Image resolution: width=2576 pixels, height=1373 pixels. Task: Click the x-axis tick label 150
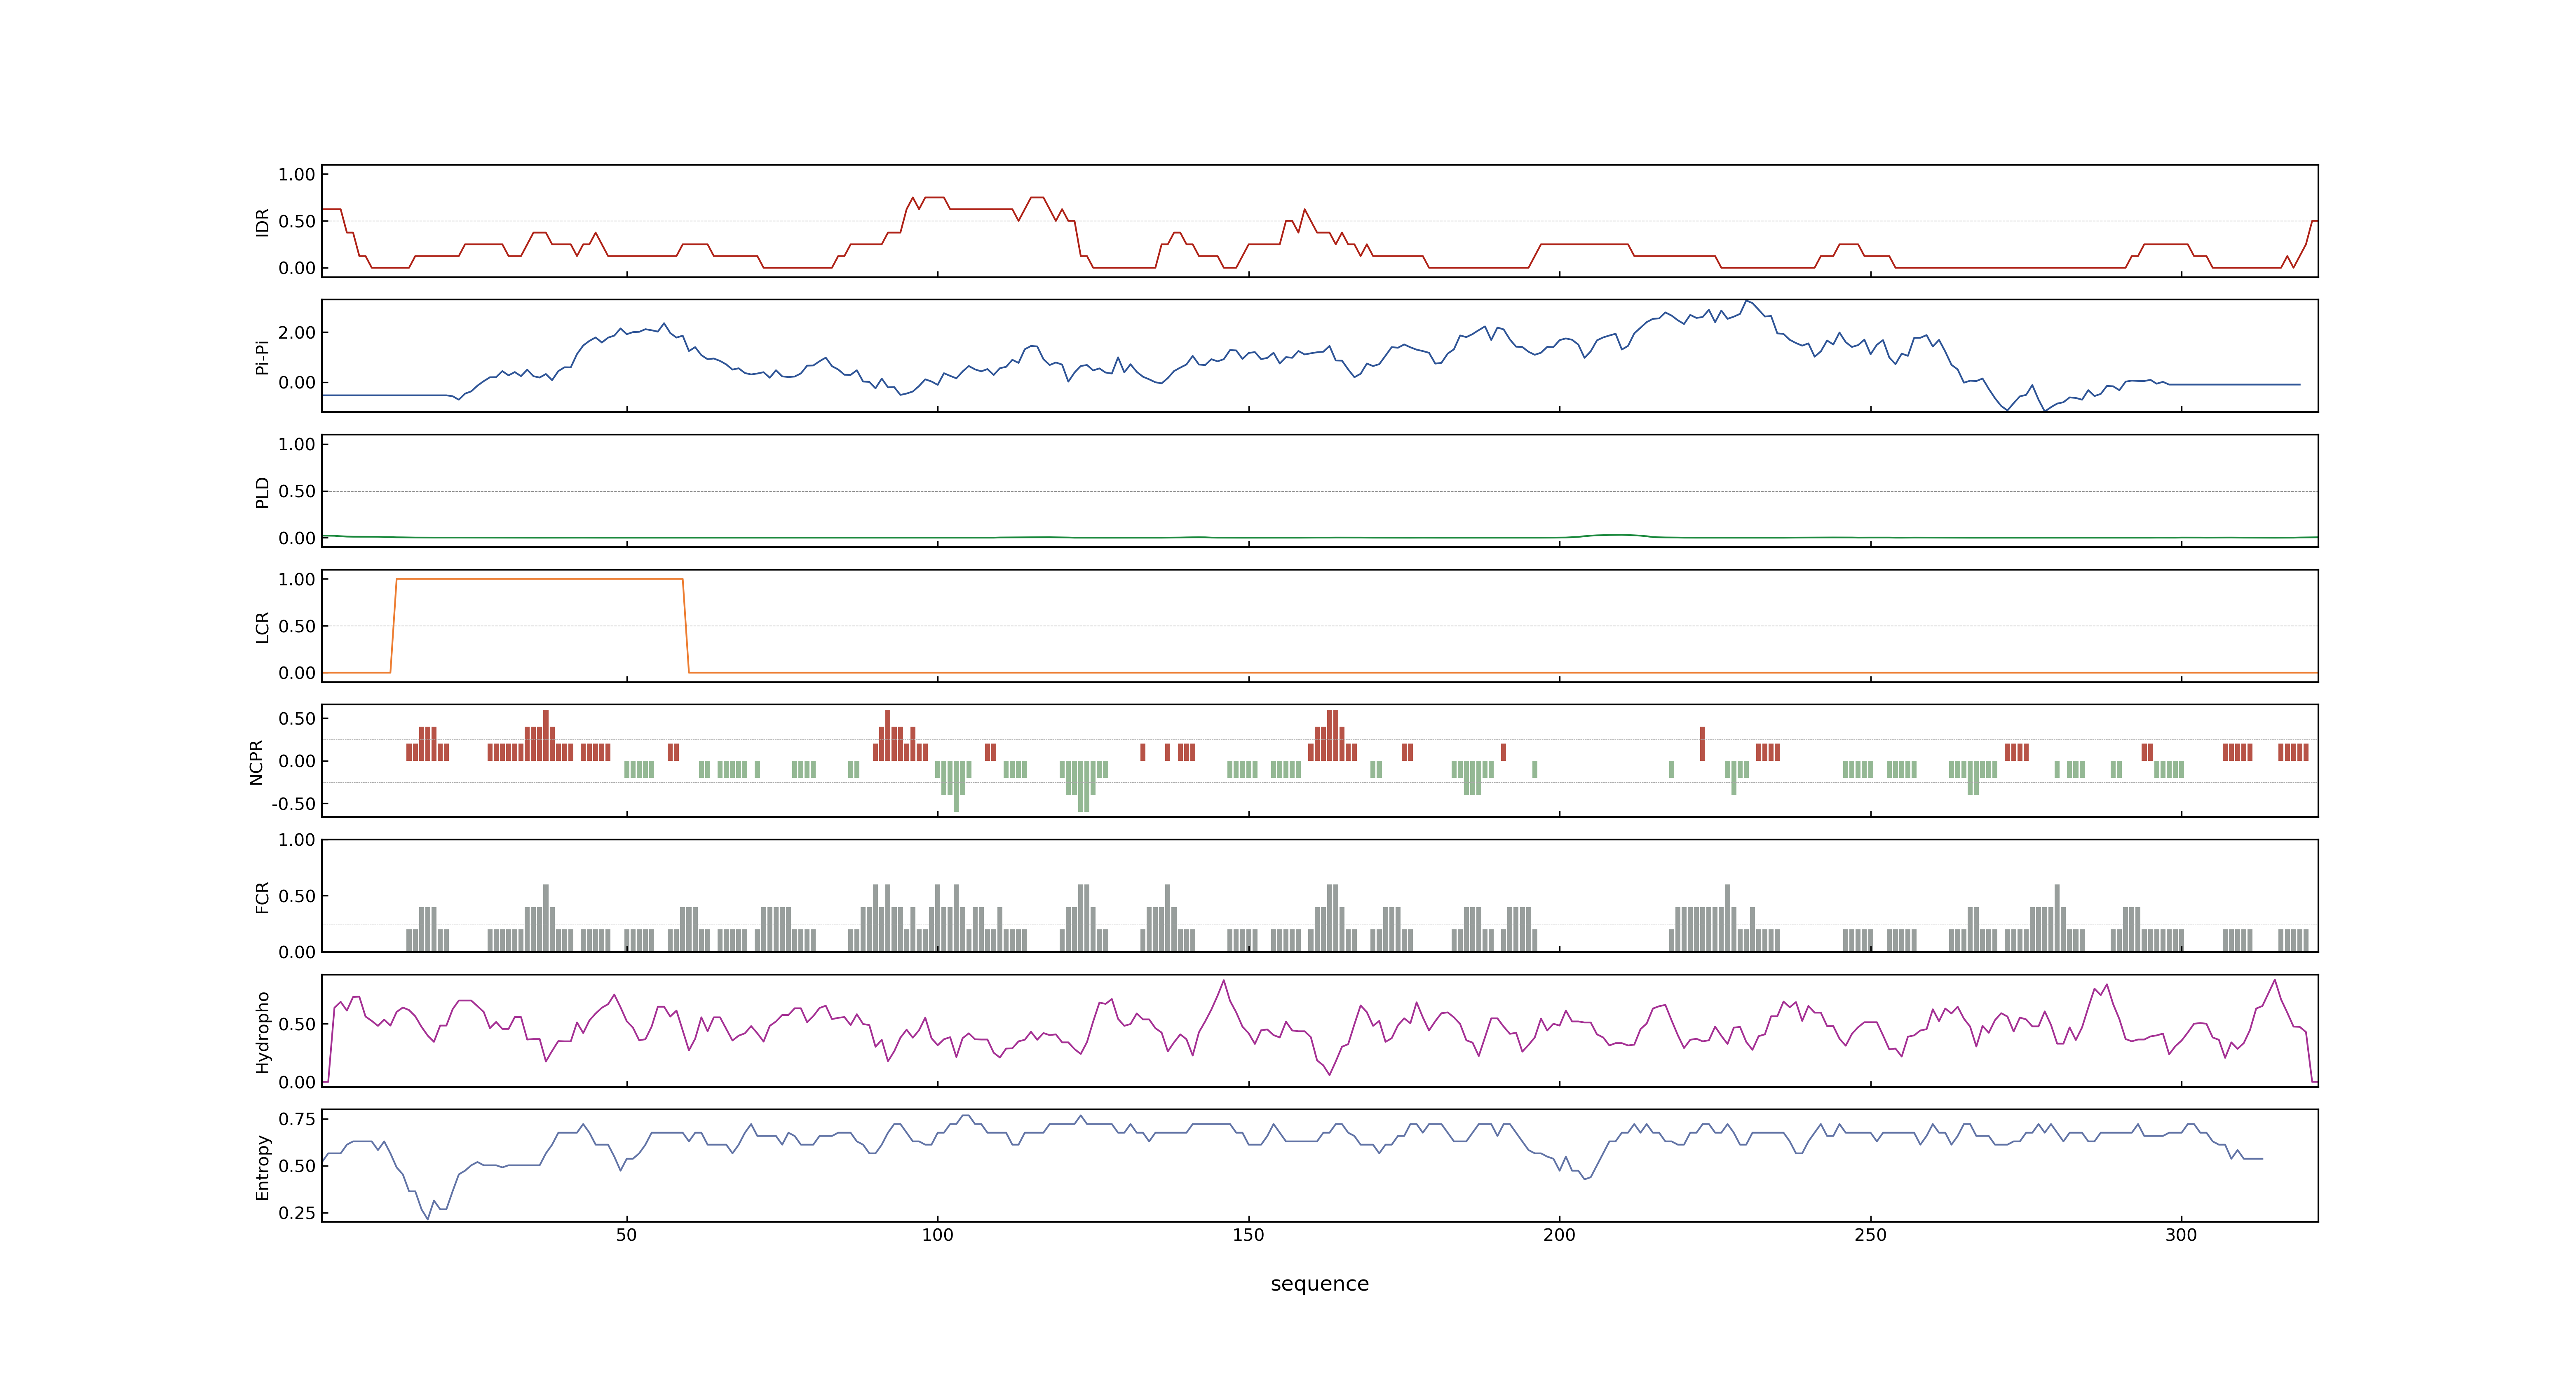pyautogui.click(x=1248, y=1234)
